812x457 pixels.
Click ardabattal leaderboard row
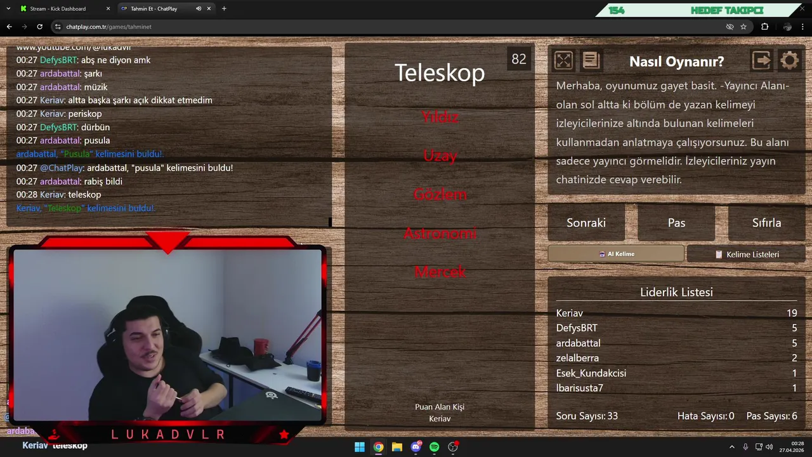coord(676,343)
